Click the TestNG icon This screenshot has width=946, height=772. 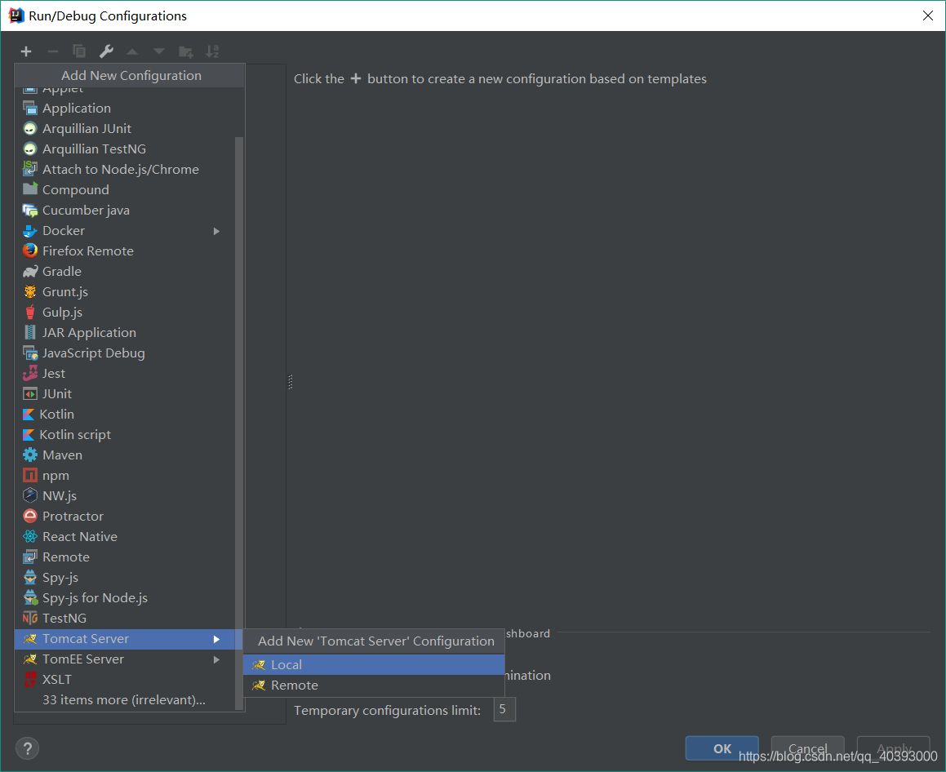30,619
